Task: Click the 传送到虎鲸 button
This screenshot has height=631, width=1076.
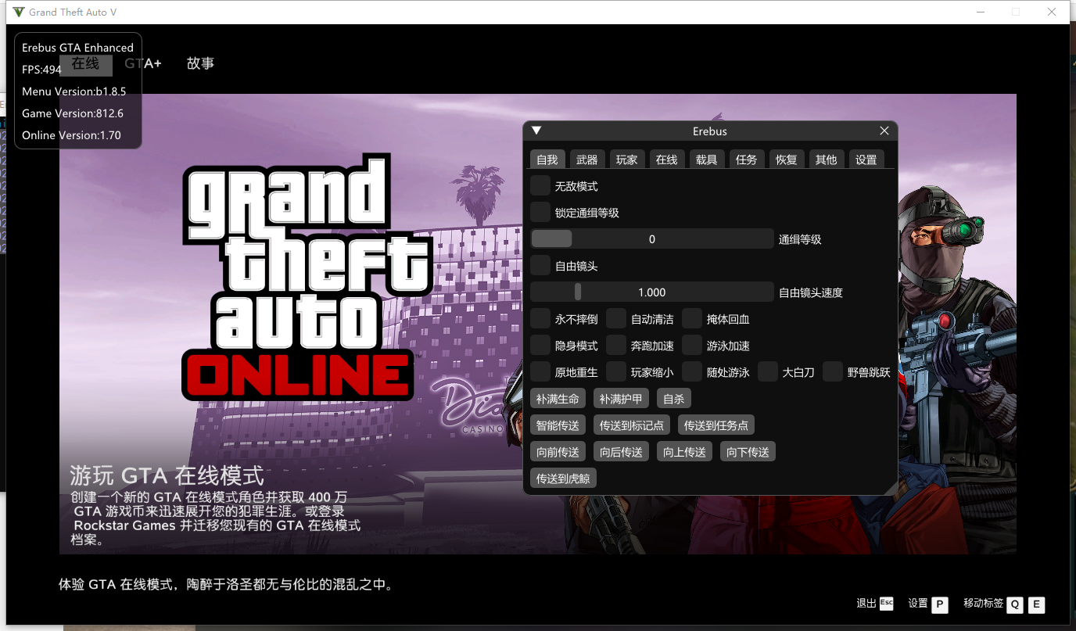Action: 563,478
